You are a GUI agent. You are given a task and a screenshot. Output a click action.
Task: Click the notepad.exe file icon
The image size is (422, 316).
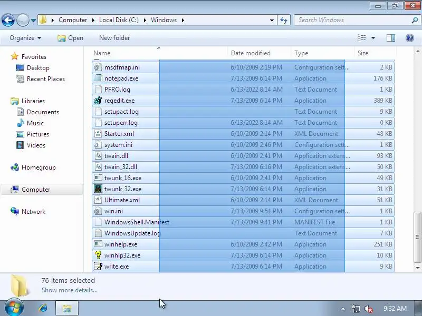tap(98, 78)
